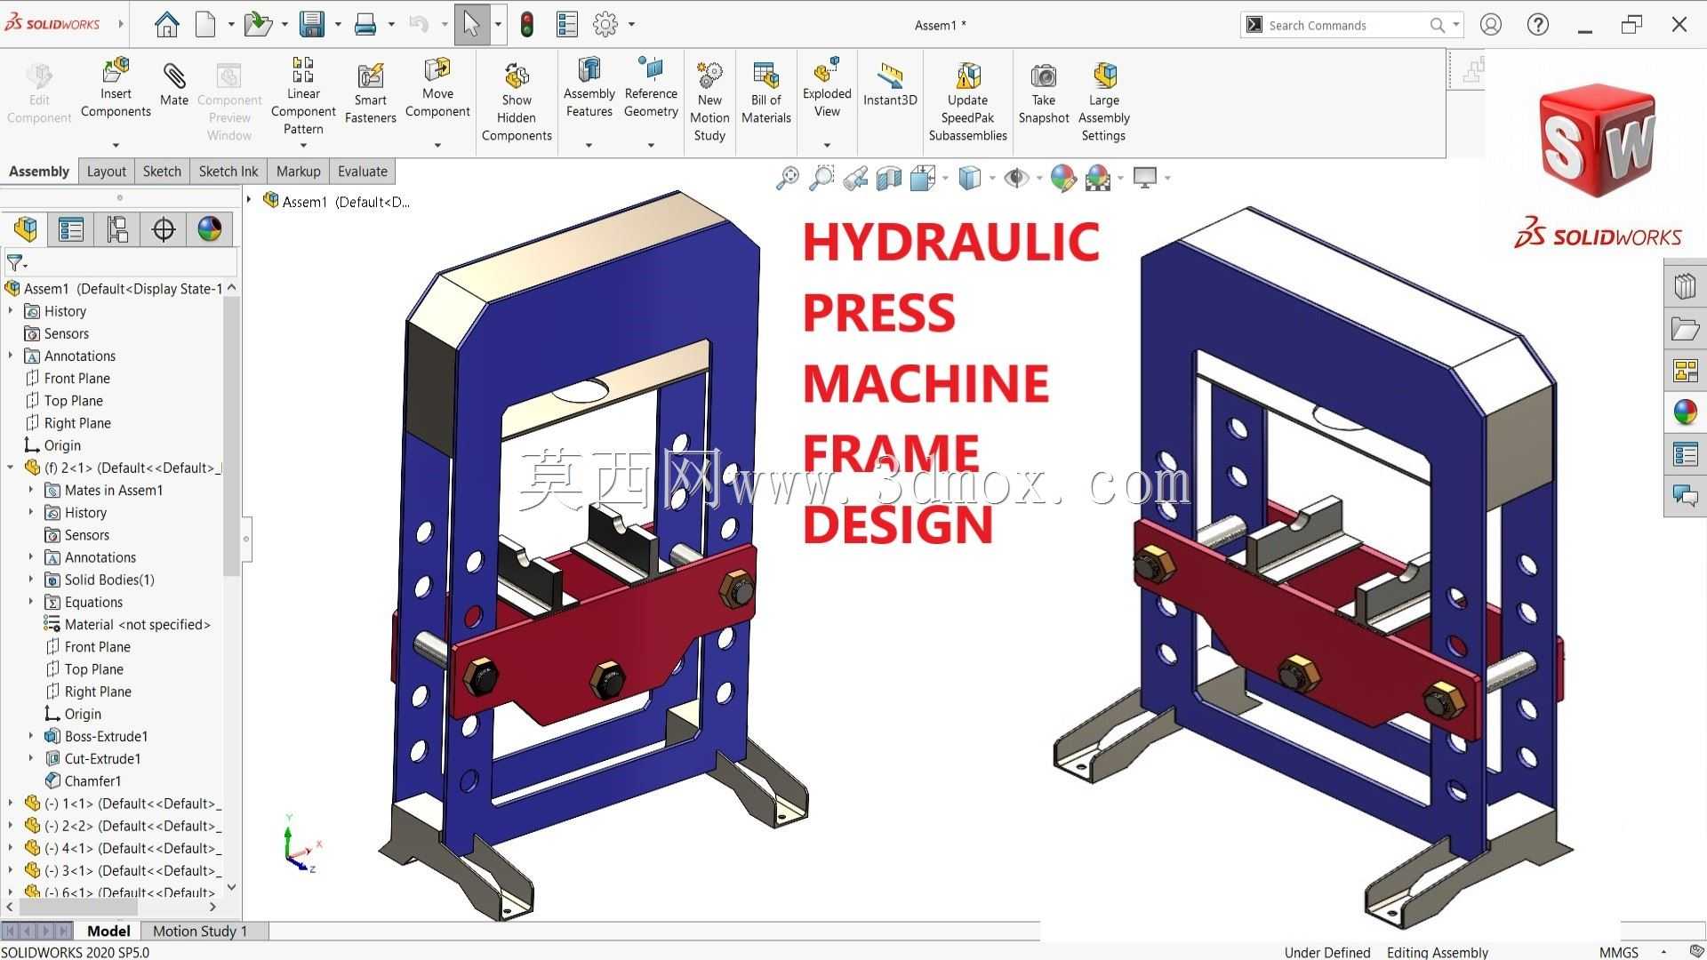Image resolution: width=1707 pixels, height=960 pixels.
Task: Save the assembly document
Action: tap(312, 25)
